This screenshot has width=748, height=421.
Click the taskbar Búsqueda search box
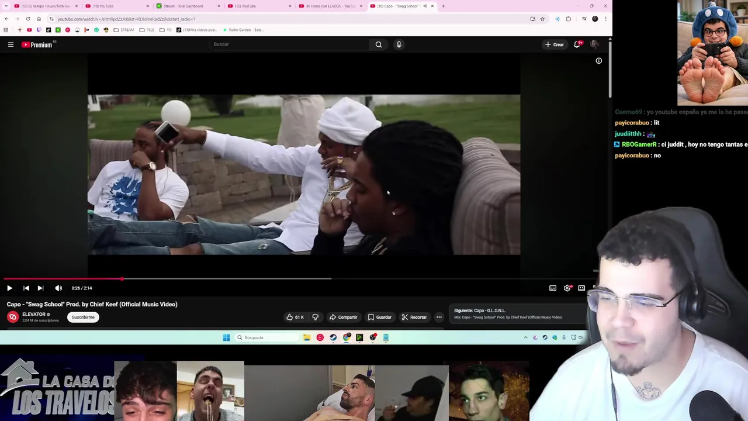[266, 337]
